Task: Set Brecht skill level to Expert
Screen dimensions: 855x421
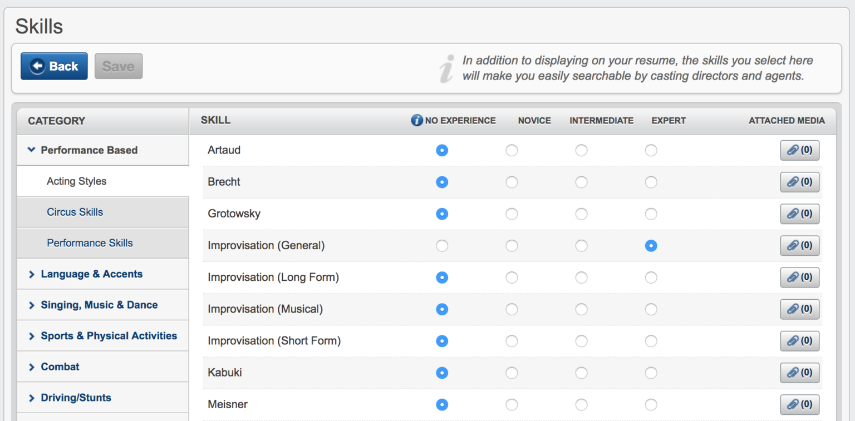Action: coord(651,182)
